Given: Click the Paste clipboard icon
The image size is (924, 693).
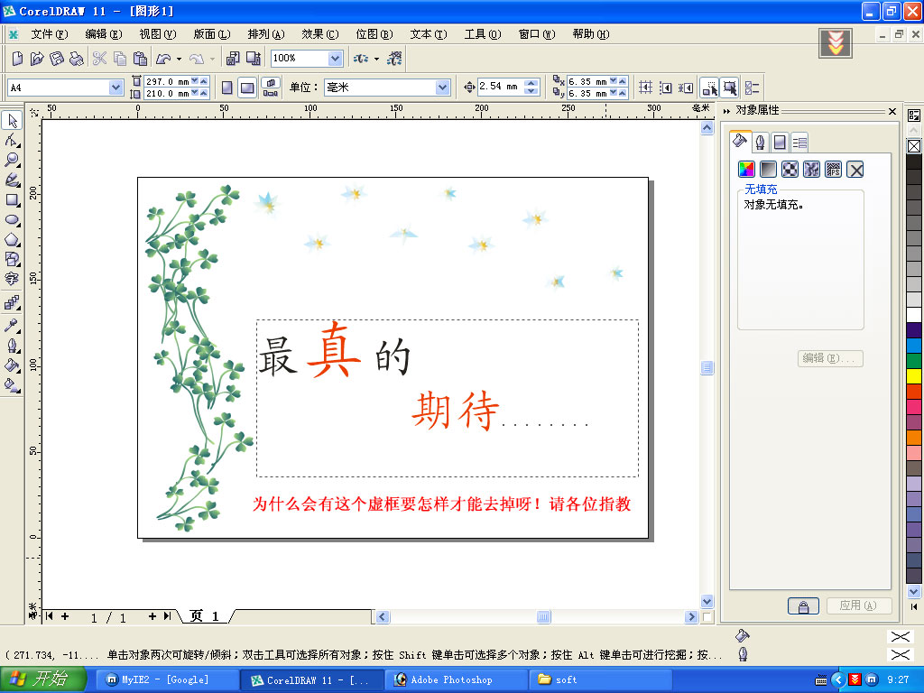Looking at the screenshot, I should (140, 59).
